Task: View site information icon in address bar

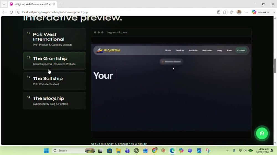Action: point(19,12)
